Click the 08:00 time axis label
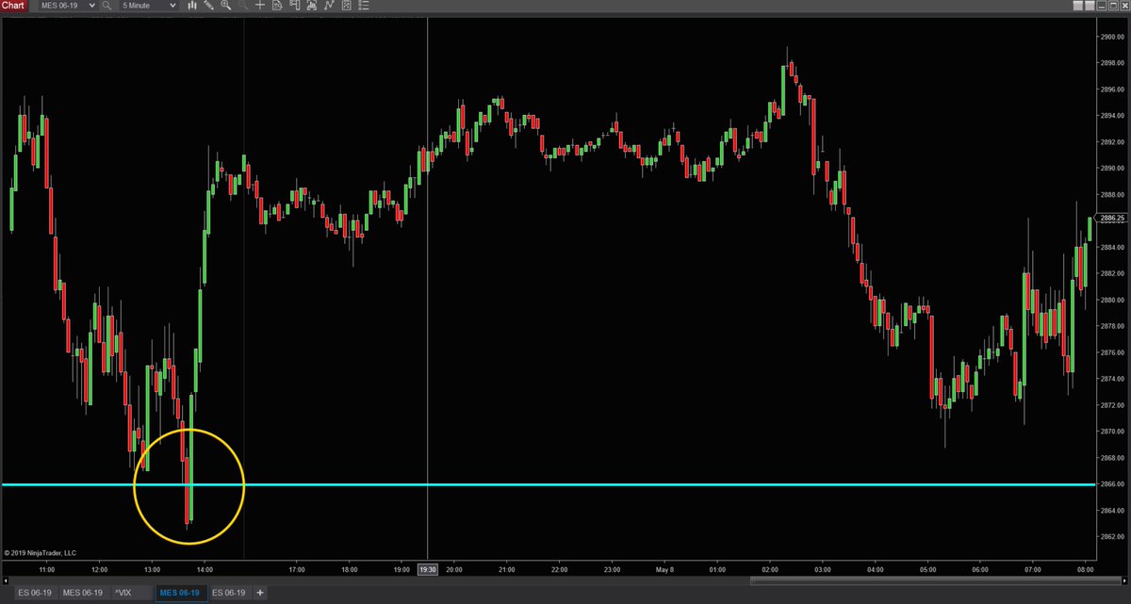The image size is (1131, 604). [1085, 569]
